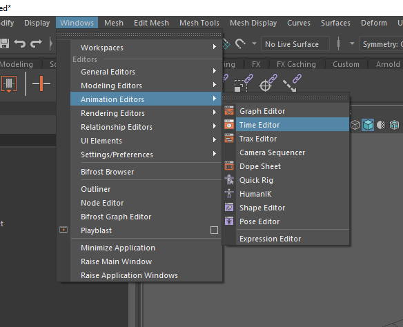Switch to the FX shelf tab
Screen dimensions: 403x327
pyautogui.click(x=256, y=64)
